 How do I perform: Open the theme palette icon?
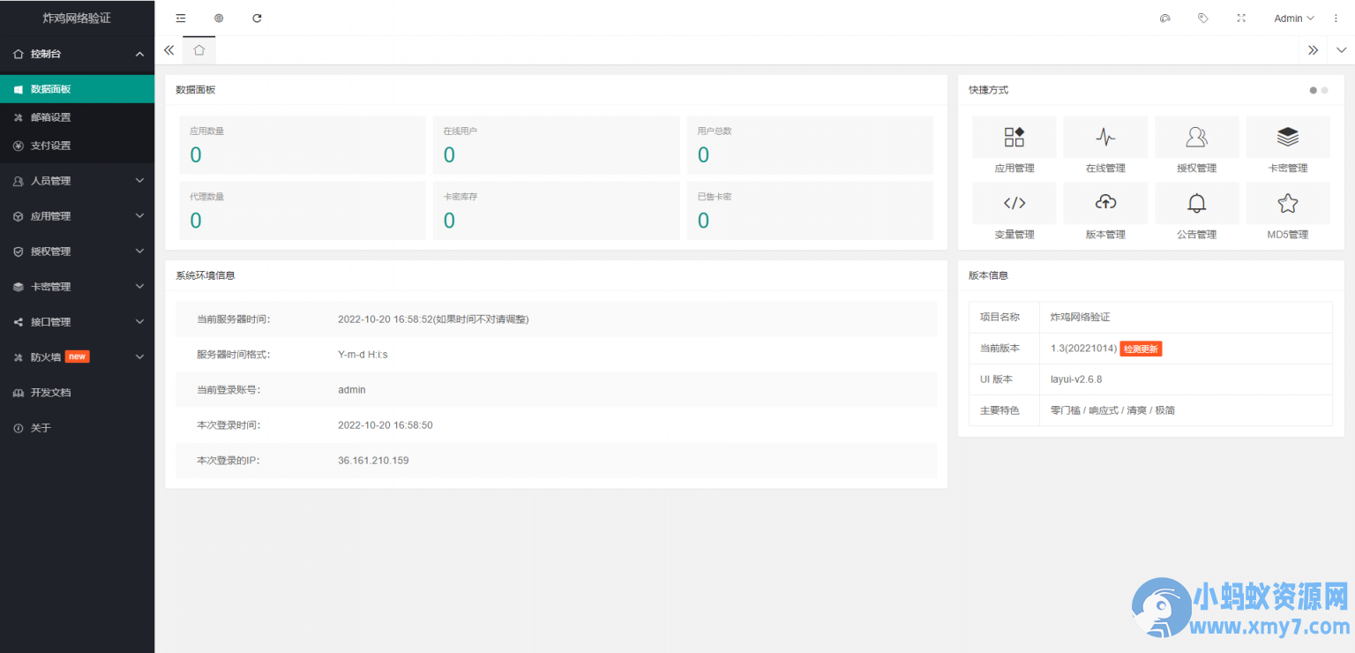[x=1164, y=18]
